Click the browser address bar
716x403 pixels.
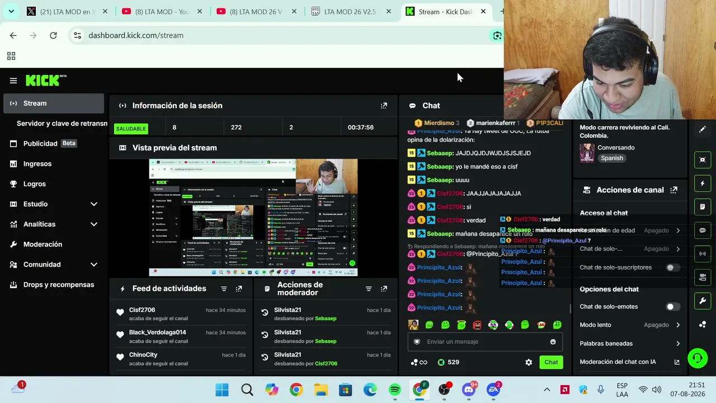coord(280,35)
